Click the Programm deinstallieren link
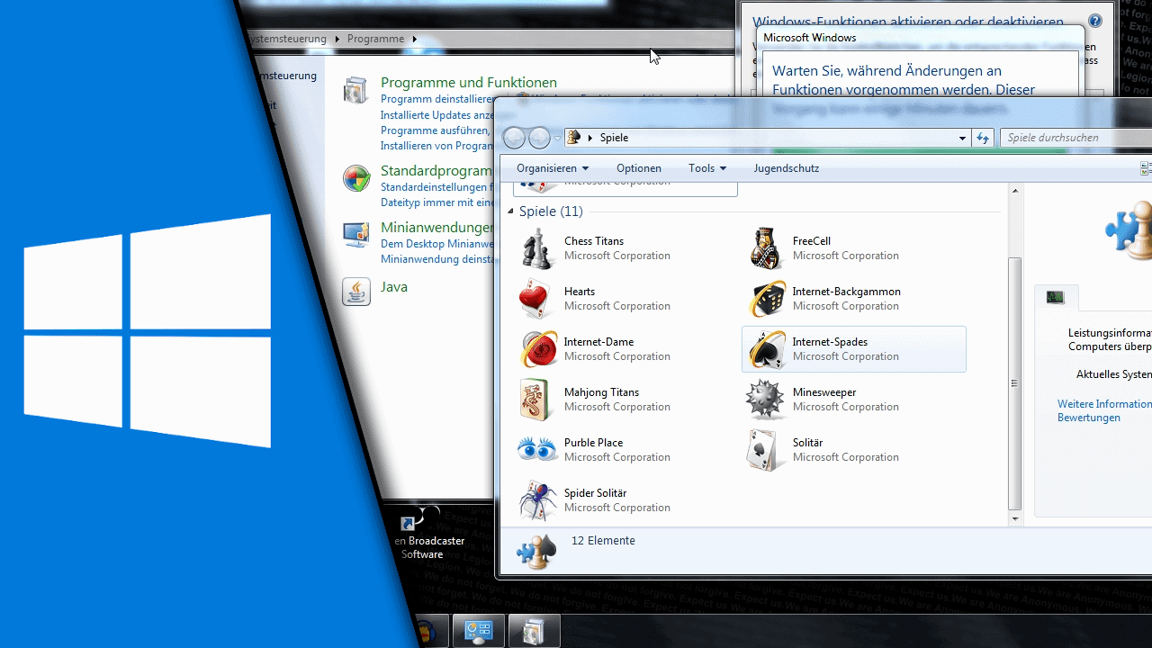 pyautogui.click(x=437, y=99)
